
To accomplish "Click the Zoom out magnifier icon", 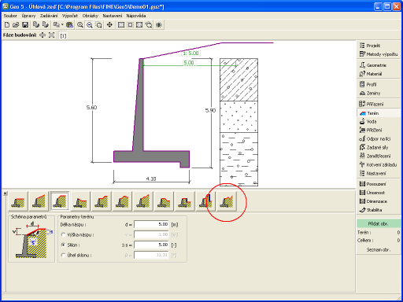I will pyautogui.click(x=90, y=25).
